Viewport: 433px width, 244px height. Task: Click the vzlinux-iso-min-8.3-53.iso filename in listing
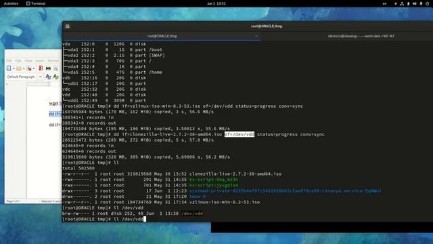pos(224,202)
